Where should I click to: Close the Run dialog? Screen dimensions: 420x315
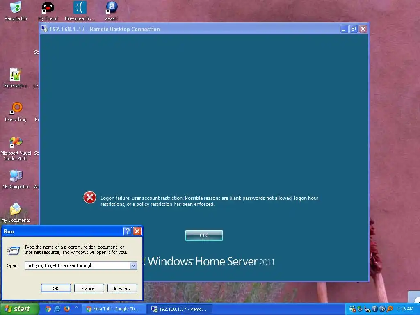137,231
